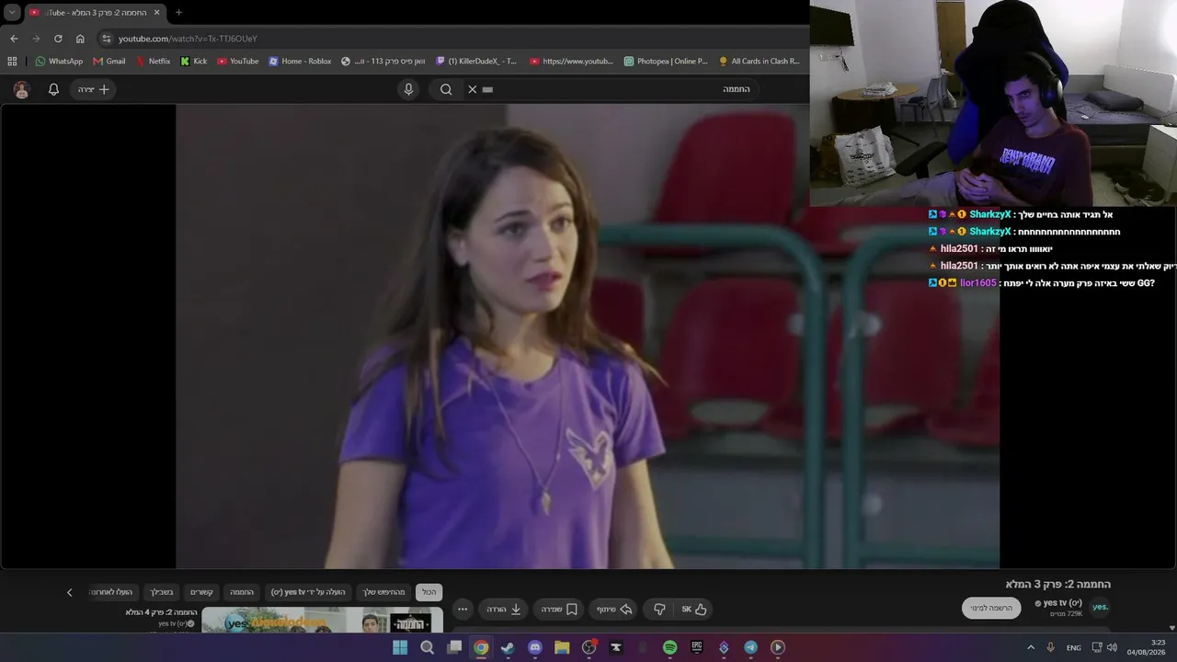This screenshot has width=1177, height=662.
Task: Open the WhatsApp bookmark
Action: click(59, 62)
